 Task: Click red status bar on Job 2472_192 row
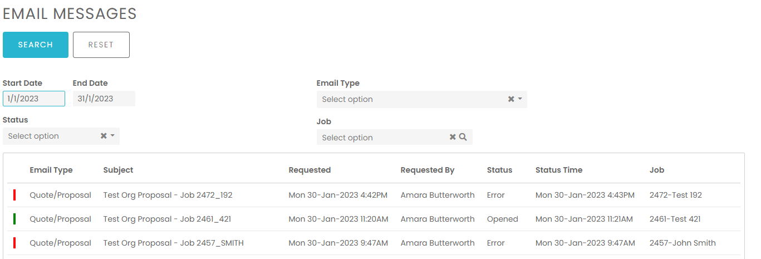pyautogui.click(x=14, y=195)
